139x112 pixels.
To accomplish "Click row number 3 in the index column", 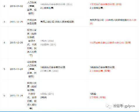I will (4, 22).
